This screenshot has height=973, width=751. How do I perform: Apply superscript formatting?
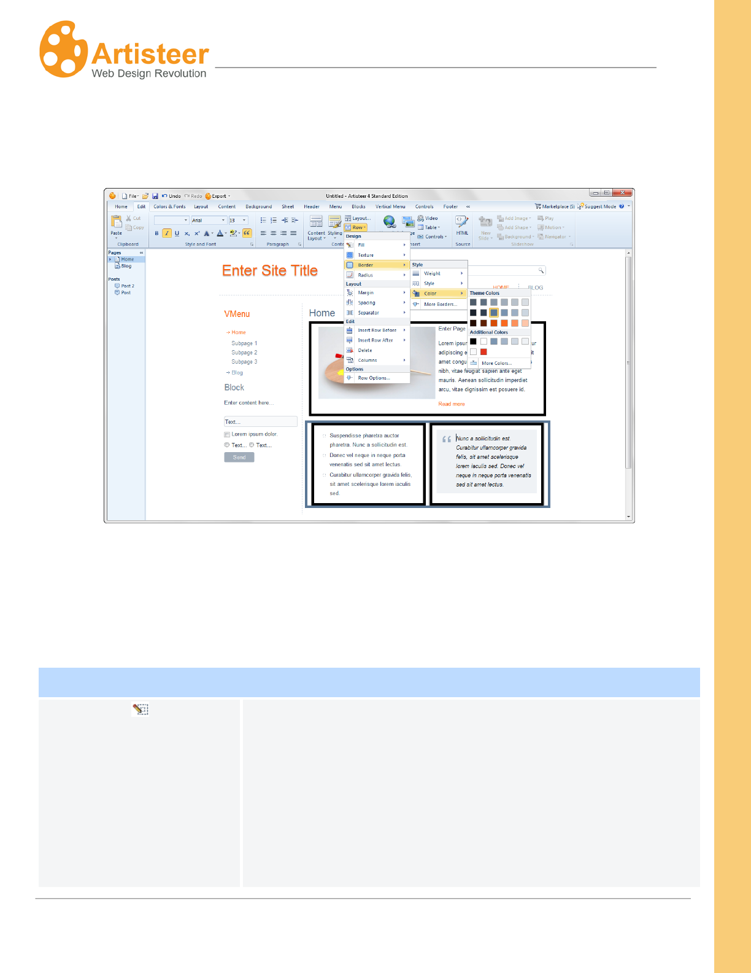click(x=197, y=233)
